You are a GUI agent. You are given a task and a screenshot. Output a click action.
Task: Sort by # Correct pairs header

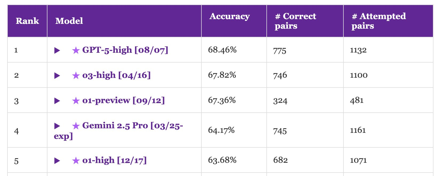point(295,21)
